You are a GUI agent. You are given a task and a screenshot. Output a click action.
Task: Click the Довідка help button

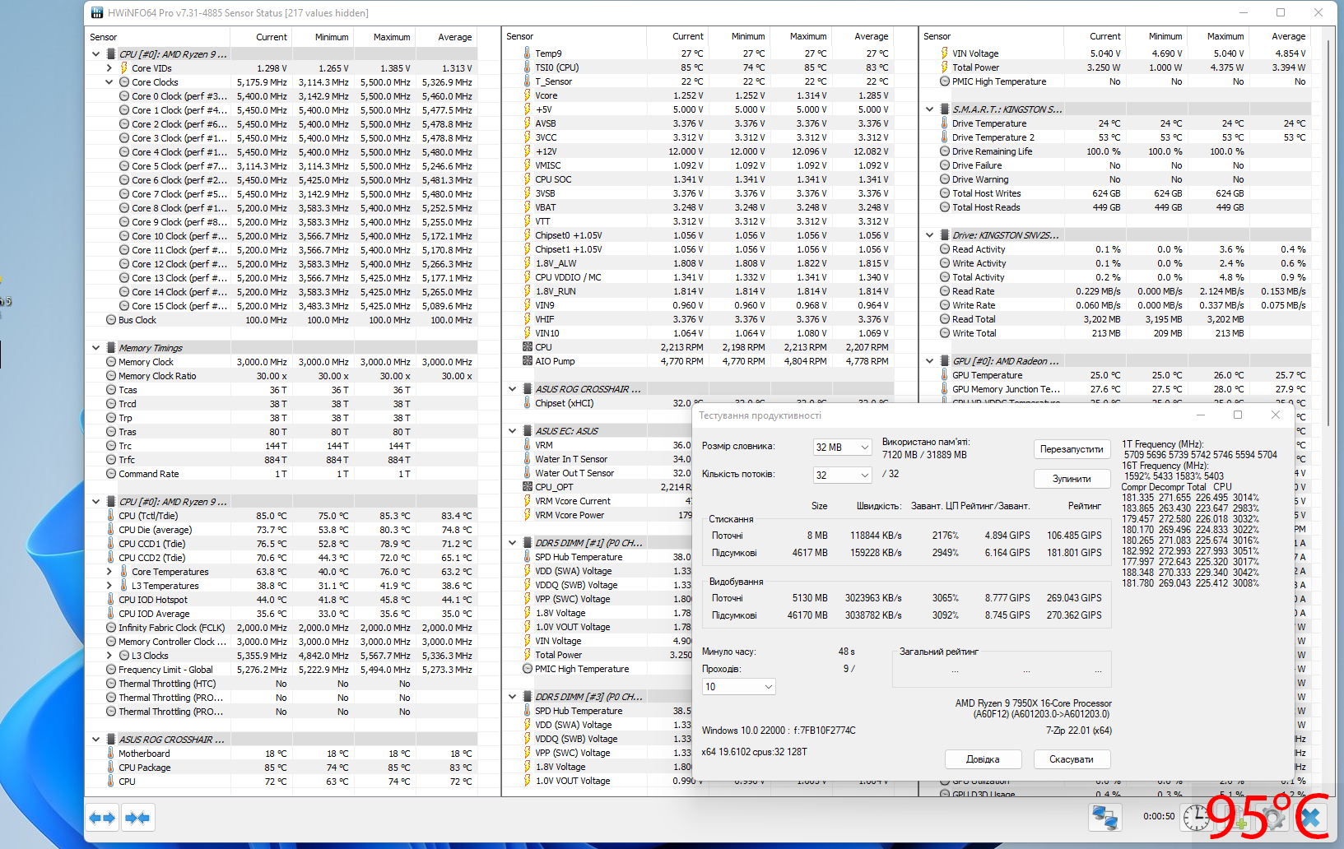point(983,759)
